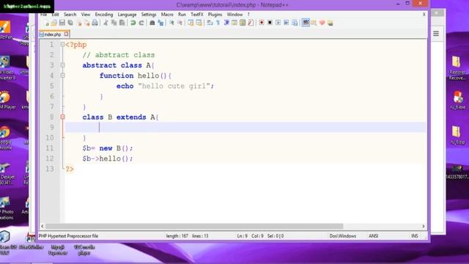Click the Redo arrow icon
This screenshot has width=469, height=264.
pos(141,23)
